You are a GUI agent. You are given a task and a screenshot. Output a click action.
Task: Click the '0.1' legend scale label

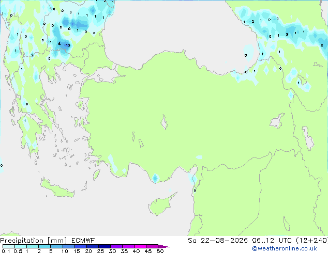6,251
